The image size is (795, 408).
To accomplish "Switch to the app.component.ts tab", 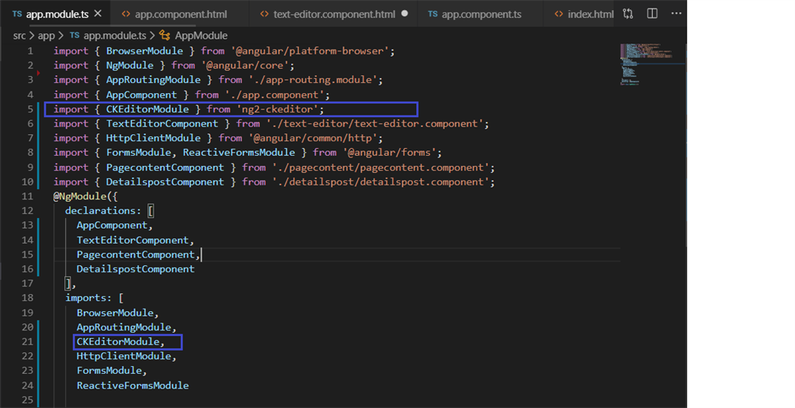I will (x=475, y=14).
